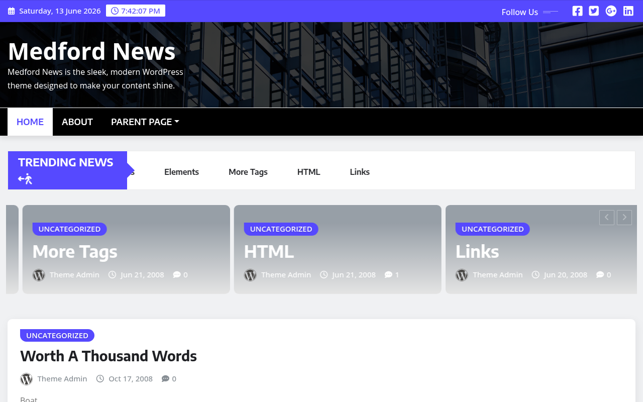The image size is (643, 402).
Task: Open comments bubble on More Tags card
Action: [x=177, y=275]
